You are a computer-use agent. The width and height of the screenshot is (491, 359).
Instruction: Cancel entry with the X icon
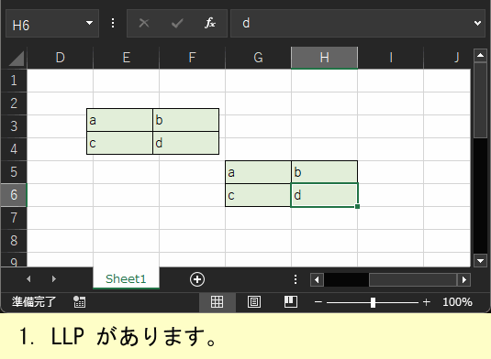pos(144,23)
